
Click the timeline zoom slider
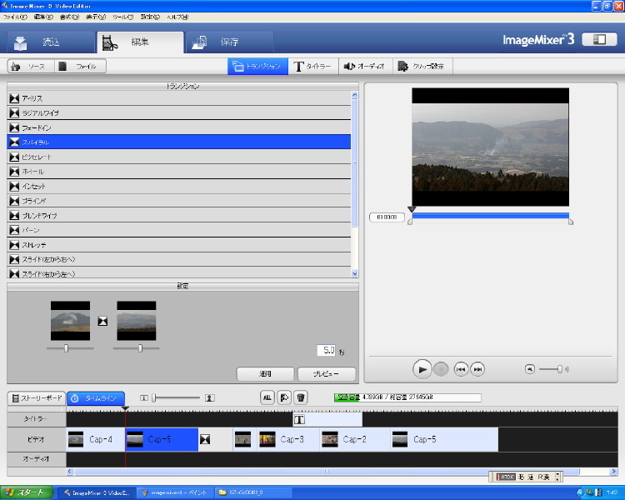[154, 398]
